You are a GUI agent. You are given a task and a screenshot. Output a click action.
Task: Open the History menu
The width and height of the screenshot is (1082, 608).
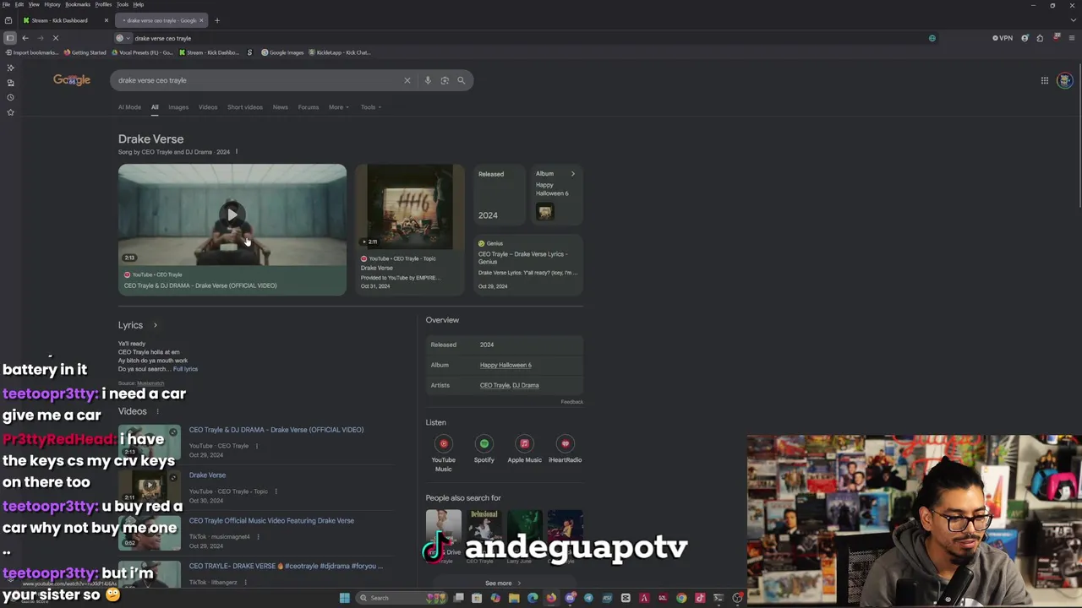(52, 4)
